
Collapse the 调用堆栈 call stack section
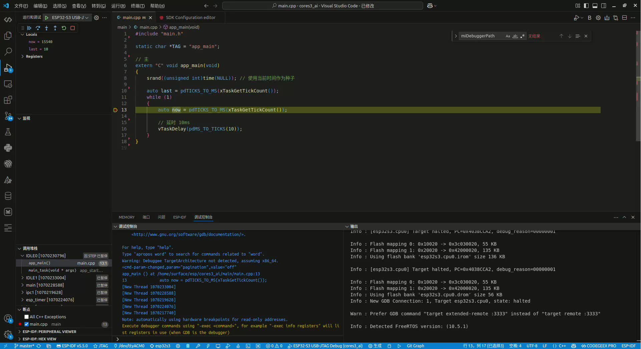pyautogui.click(x=19, y=249)
